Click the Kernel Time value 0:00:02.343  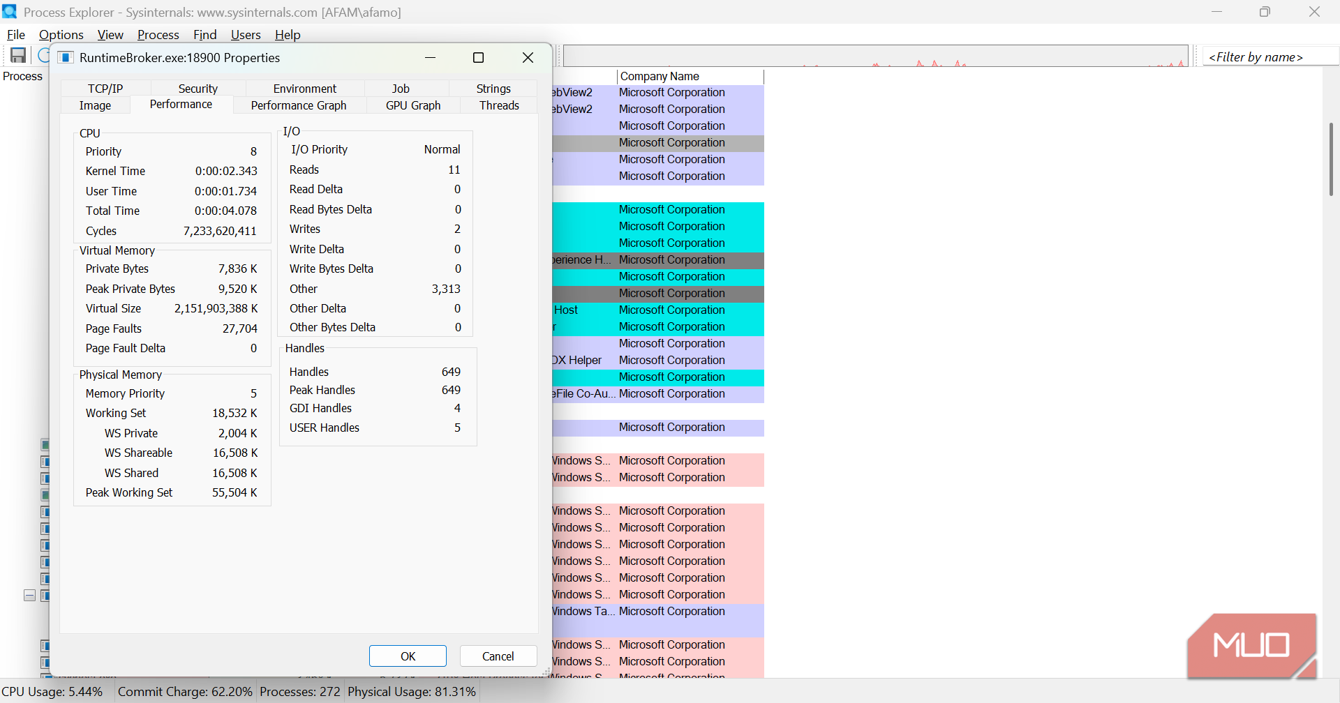tap(226, 171)
